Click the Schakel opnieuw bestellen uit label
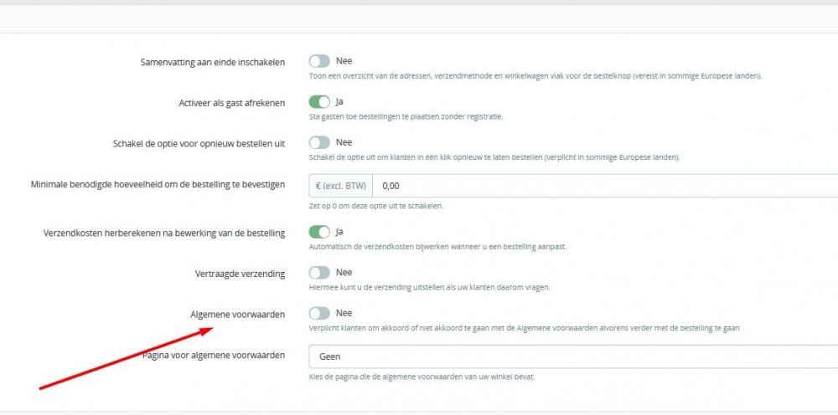This screenshot has height=415, width=838. pyautogui.click(x=199, y=144)
